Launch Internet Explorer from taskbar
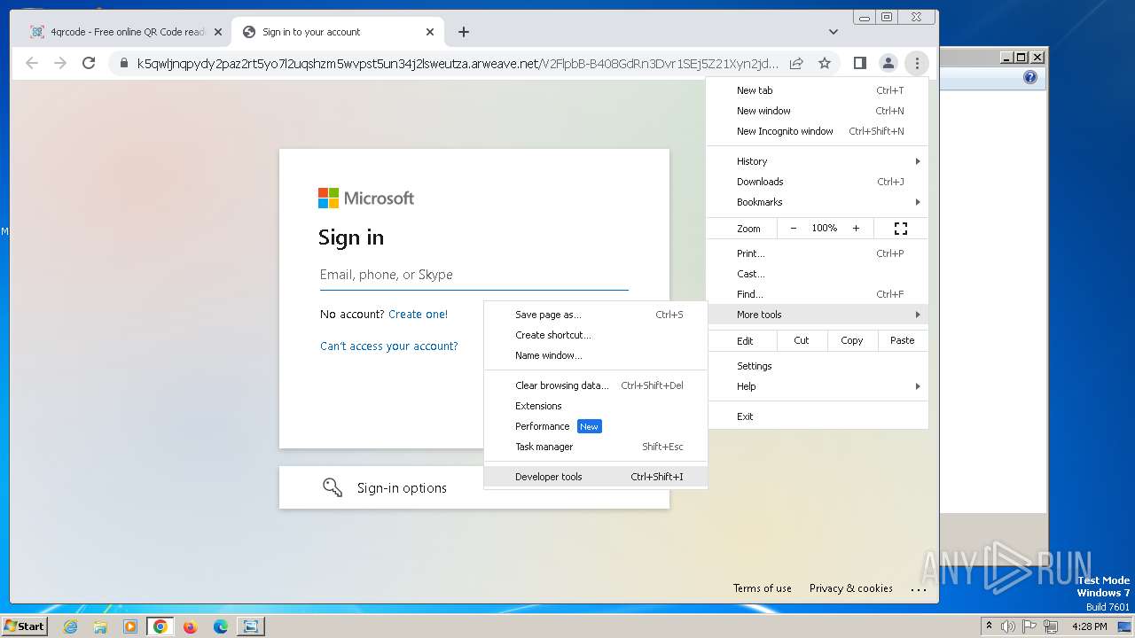1135x638 pixels. pos(71,626)
